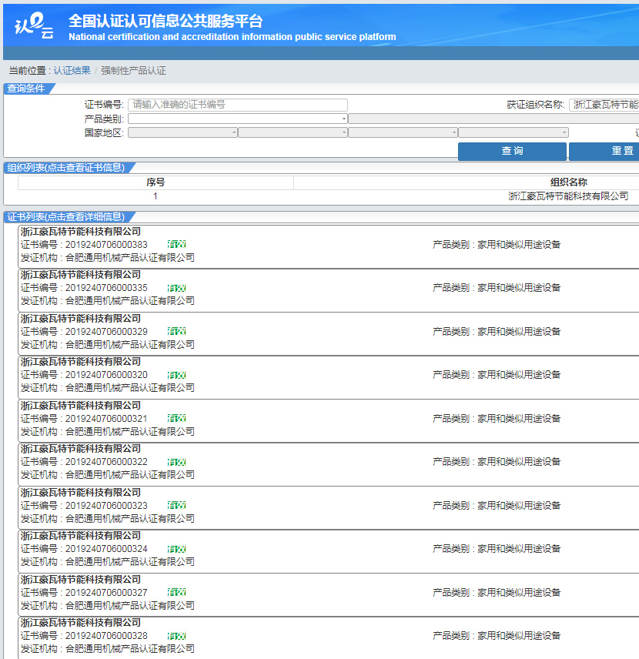This screenshot has height=659, width=639.
Task: Open the first 国家地区 region dropdown
Action: 182,133
